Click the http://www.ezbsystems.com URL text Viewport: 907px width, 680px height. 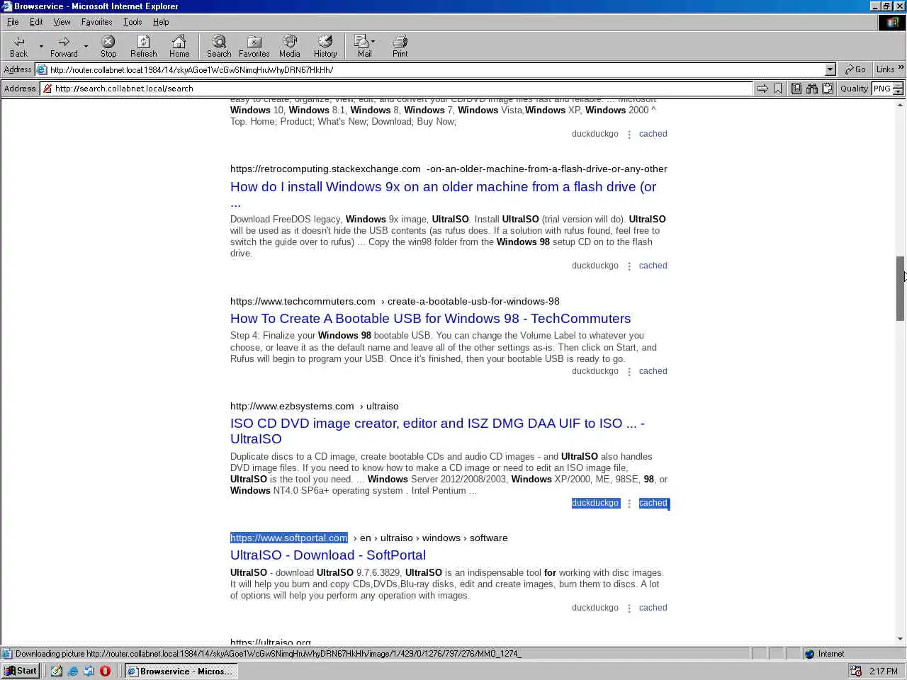292,406
